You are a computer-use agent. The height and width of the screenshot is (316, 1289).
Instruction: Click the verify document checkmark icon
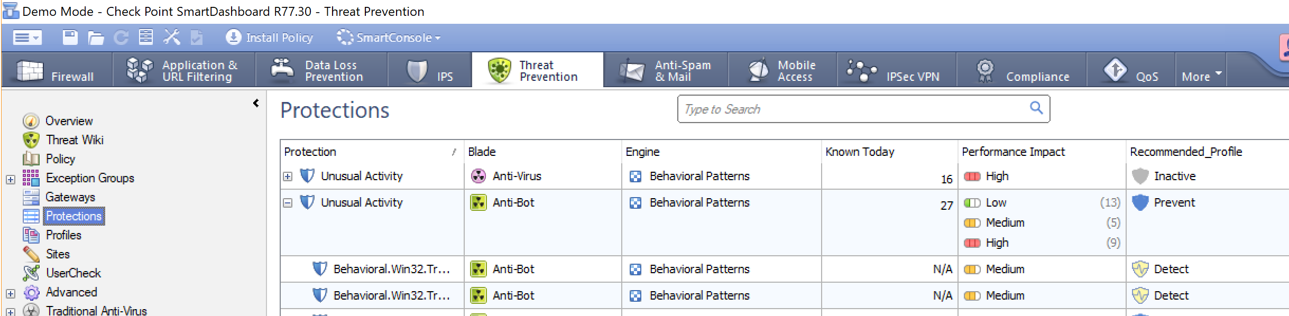(196, 38)
